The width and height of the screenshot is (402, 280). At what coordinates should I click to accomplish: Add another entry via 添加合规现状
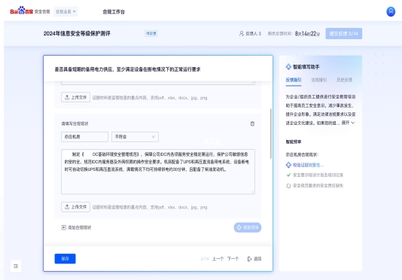pos(76,227)
